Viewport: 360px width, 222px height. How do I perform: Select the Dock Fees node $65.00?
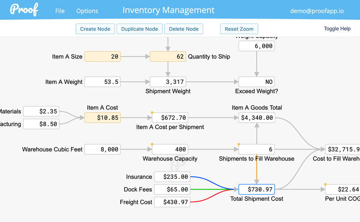tap(172, 189)
